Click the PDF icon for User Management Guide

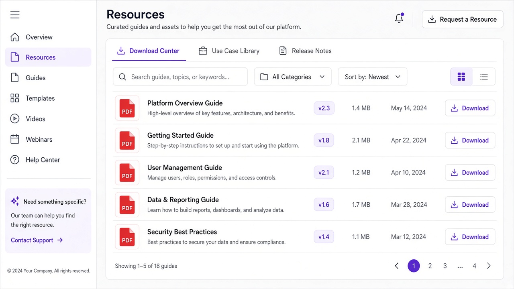(x=127, y=172)
